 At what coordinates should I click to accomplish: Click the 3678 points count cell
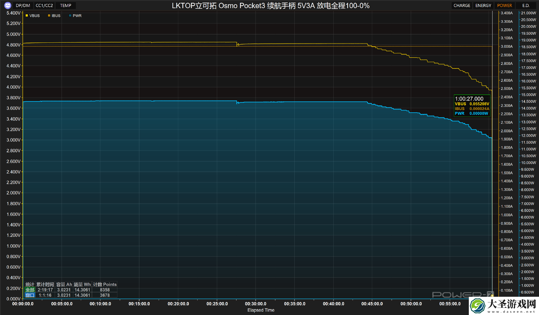[105, 295]
